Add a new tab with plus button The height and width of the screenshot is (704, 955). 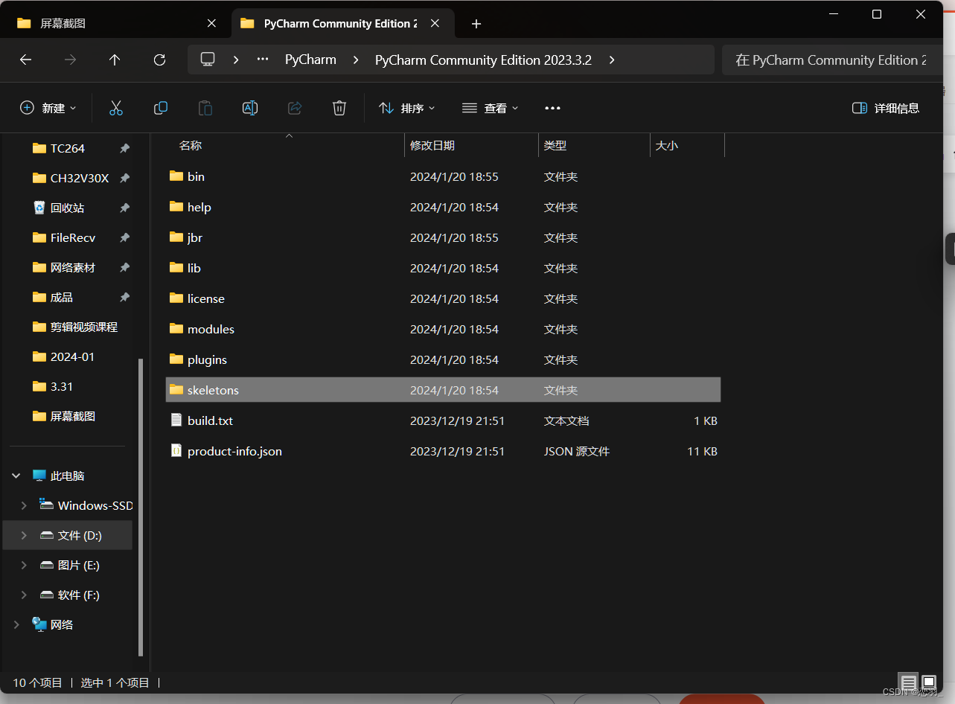476,24
